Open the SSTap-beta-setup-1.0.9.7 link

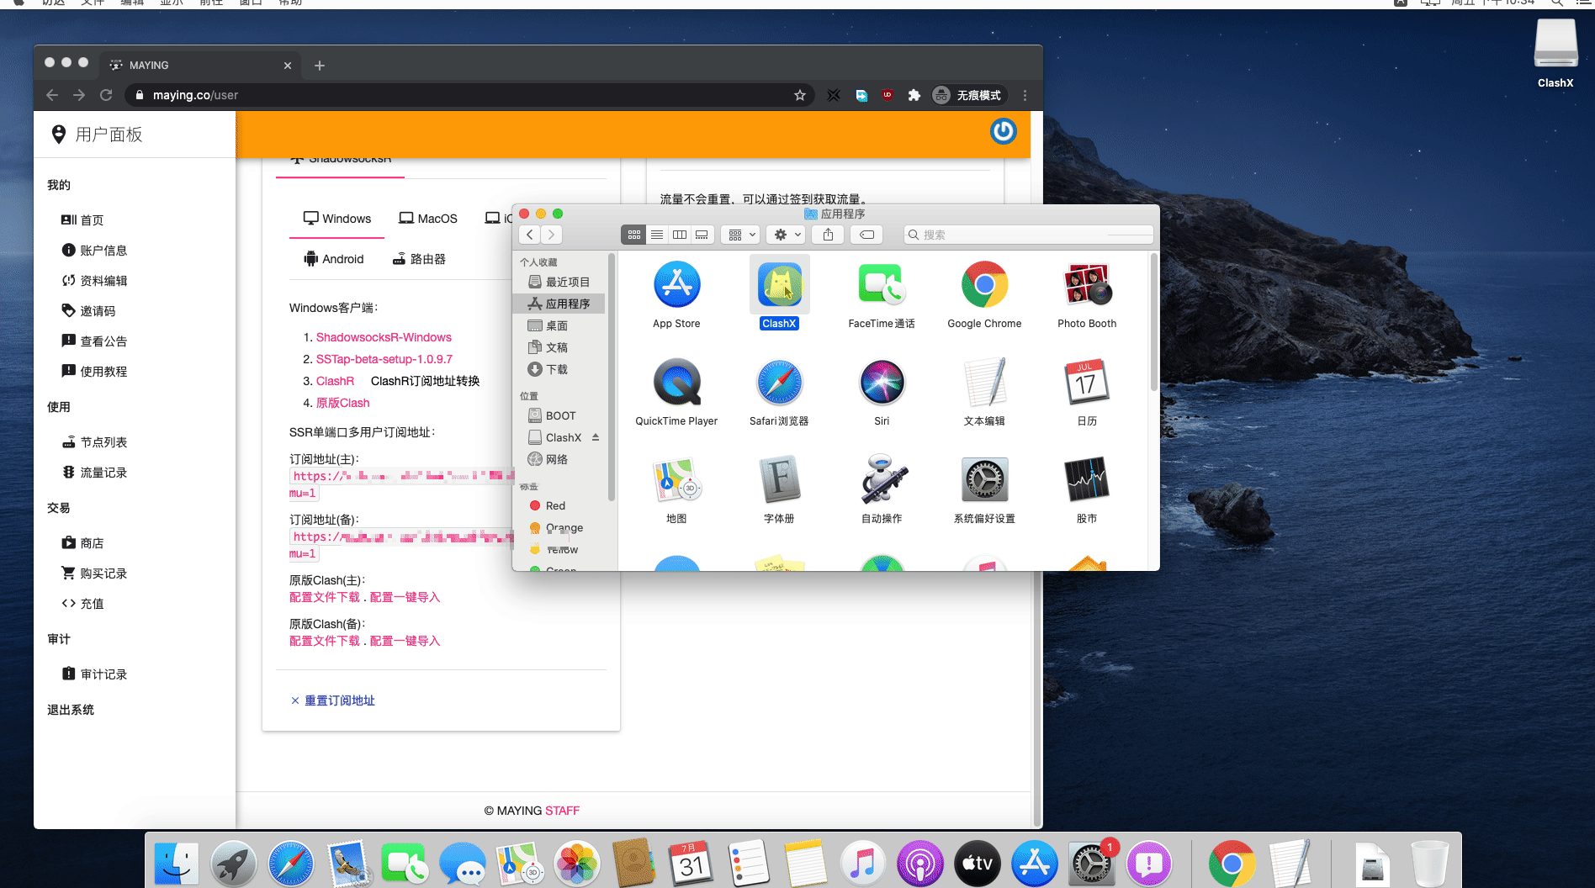(384, 359)
